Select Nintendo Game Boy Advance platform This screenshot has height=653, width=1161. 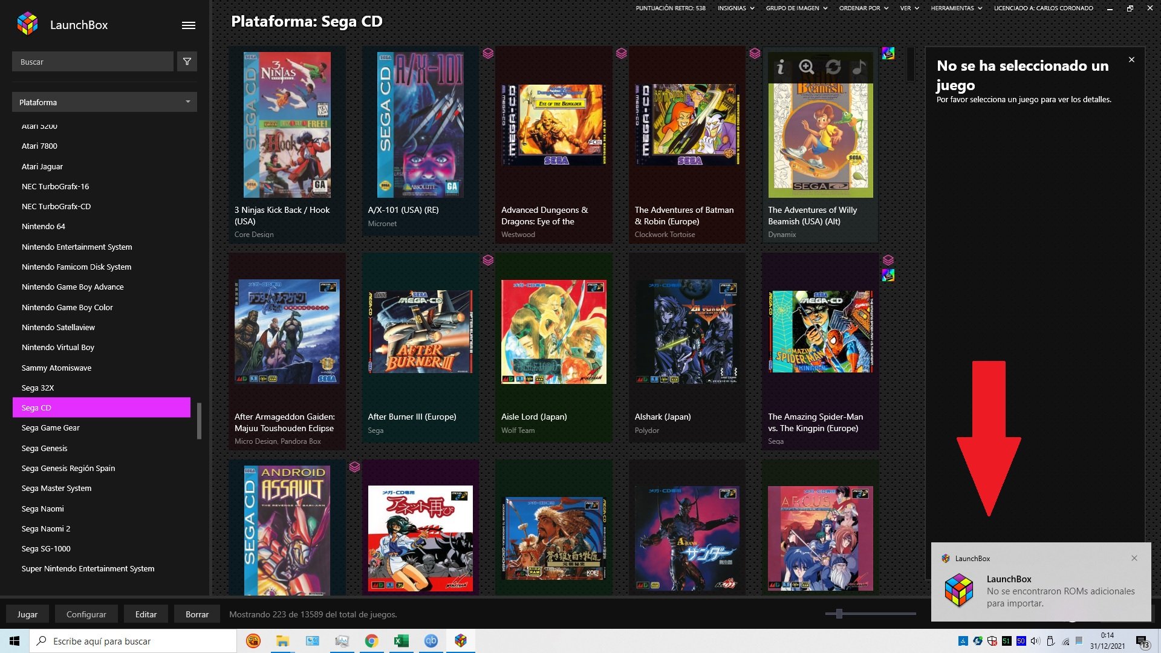[x=102, y=287]
